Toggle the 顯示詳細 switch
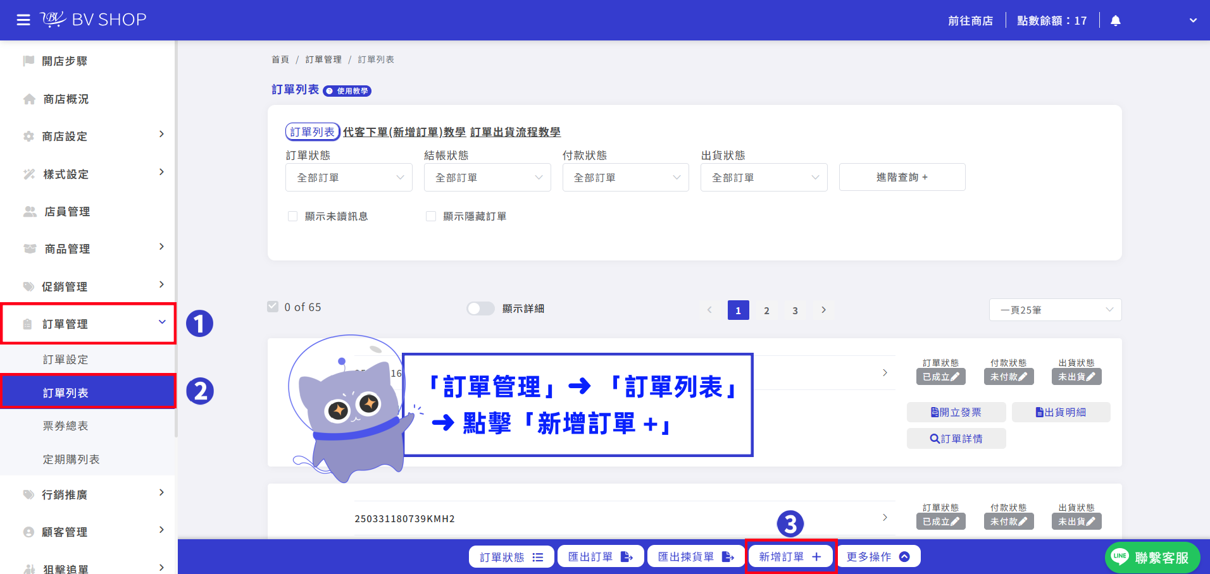The height and width of the screenshot is (574, 1210). [480, 308]
